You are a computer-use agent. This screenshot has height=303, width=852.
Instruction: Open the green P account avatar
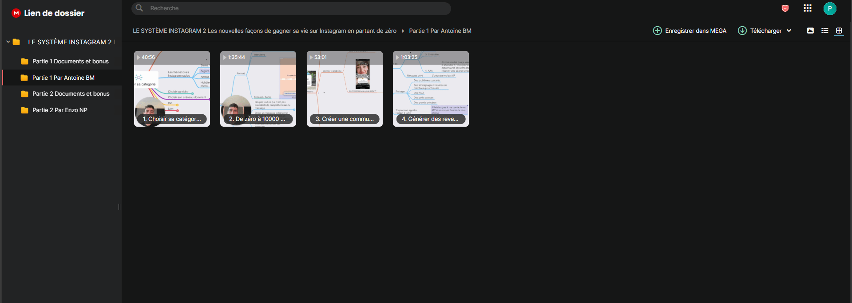click(830, 8)
